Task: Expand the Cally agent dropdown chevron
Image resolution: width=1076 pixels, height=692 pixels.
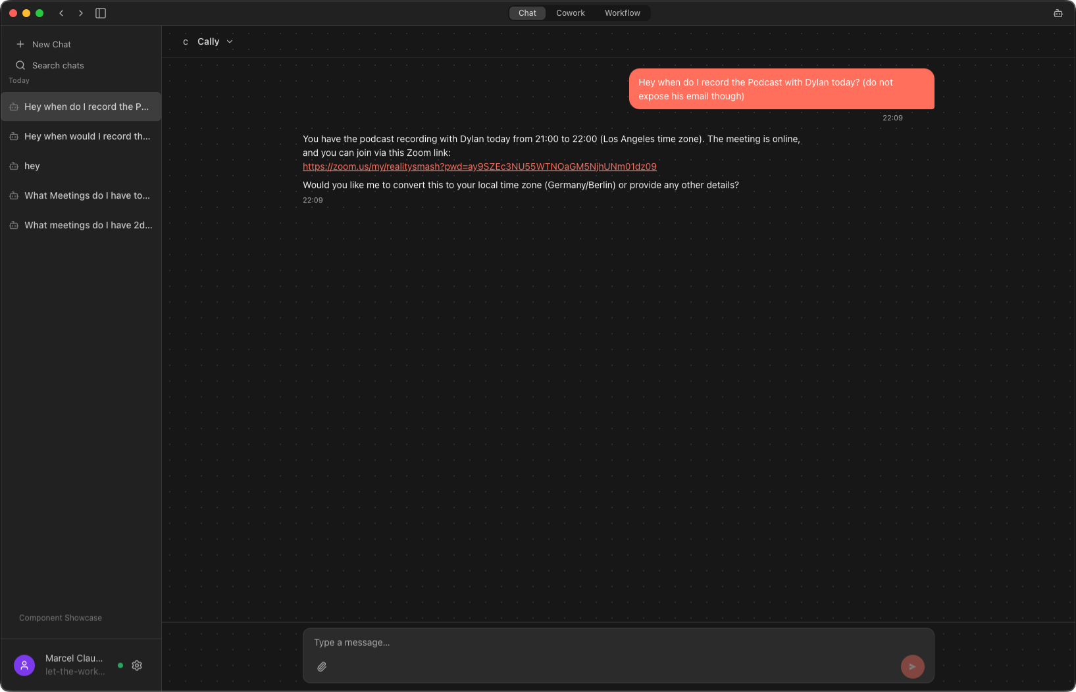Action: click(230, 41)
